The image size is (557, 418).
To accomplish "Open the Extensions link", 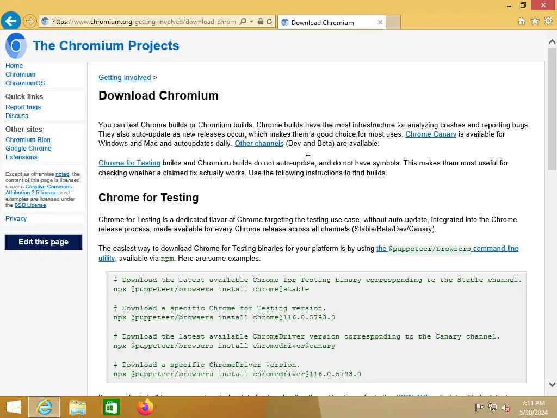I will (x=21, y=157).
